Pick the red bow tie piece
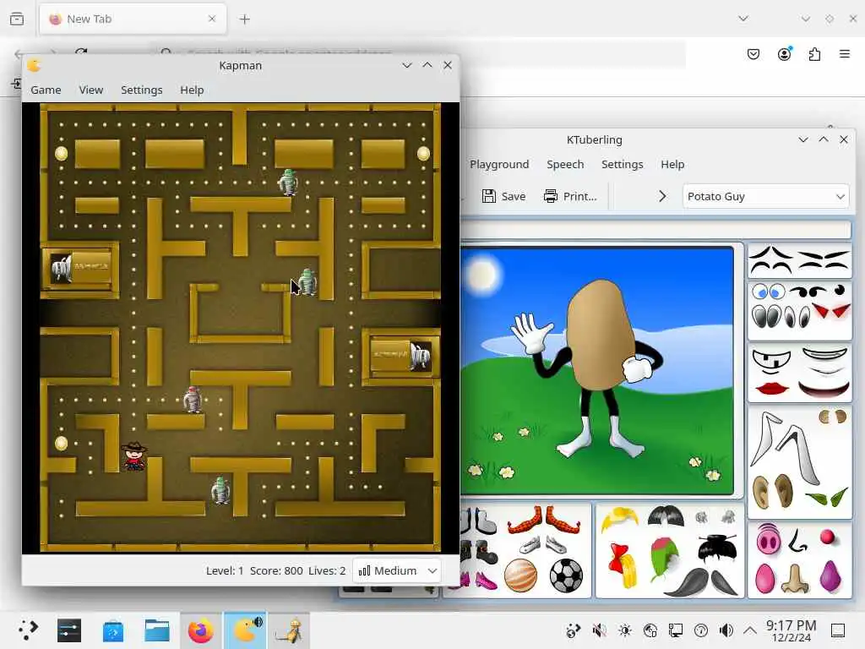865x649 pixels. pos(623,565)
